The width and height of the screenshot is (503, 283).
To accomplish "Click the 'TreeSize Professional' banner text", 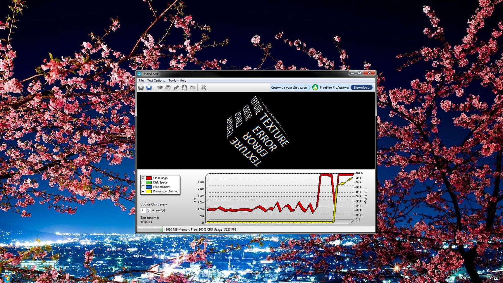I will (x=334, y=87).
